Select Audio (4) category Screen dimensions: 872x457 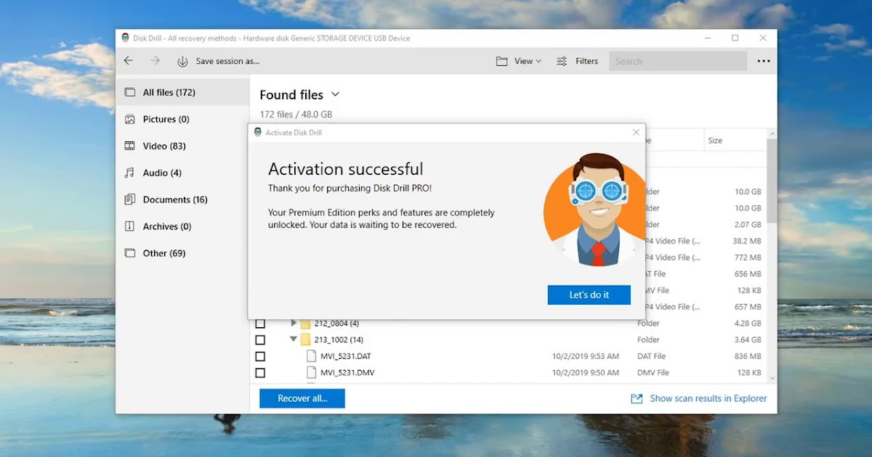click(182, 173)
